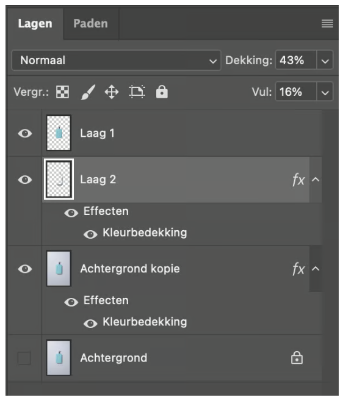Open the Normaal blend mode dropdown
Image resolution: width=343 pixels, height=403 pixels.
pyautogui.click(x=116, y=60)
